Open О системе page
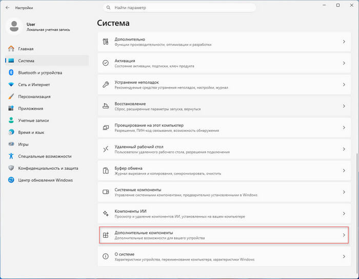359x279 pixels. 224,256
